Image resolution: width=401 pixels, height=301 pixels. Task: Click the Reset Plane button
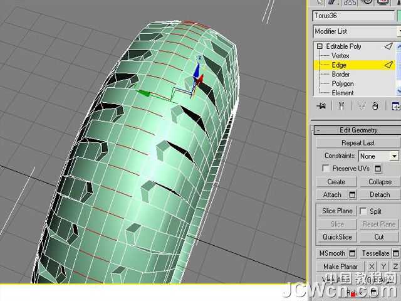379,224
